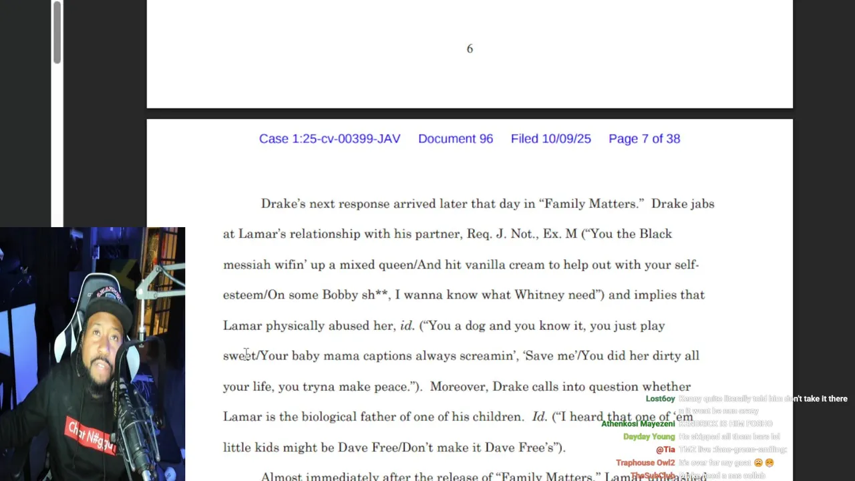Click the chat message 'He skipped all them bars lol'

pyautogui.click(x=729, y=437)
